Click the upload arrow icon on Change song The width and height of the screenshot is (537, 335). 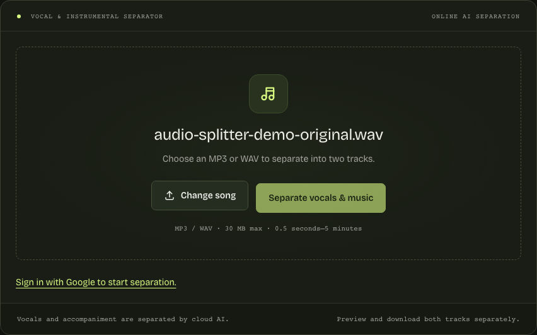tap(170, 195)
